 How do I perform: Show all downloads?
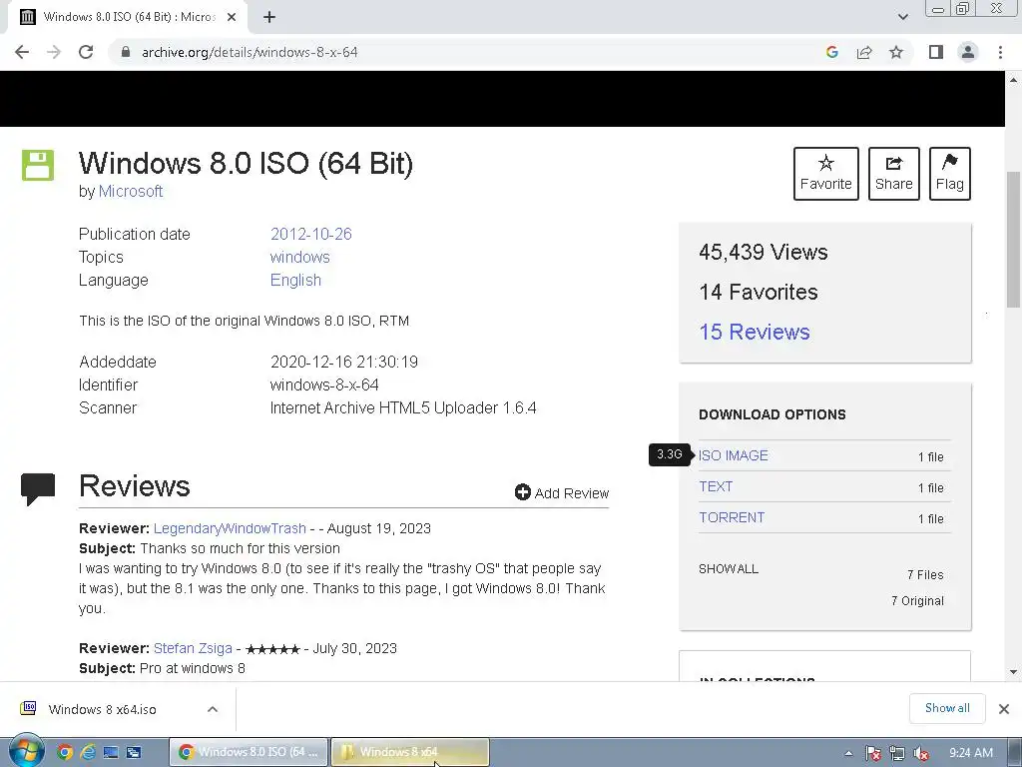pos(947,708)
